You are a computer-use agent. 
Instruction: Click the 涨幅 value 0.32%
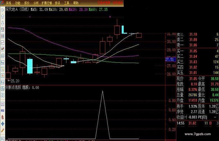[x=193, y=89]
